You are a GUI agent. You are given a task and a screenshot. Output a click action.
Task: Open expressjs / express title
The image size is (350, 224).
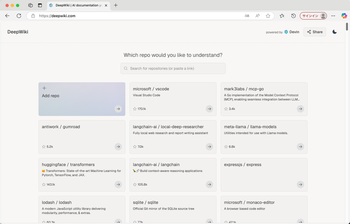coord(243,165)
